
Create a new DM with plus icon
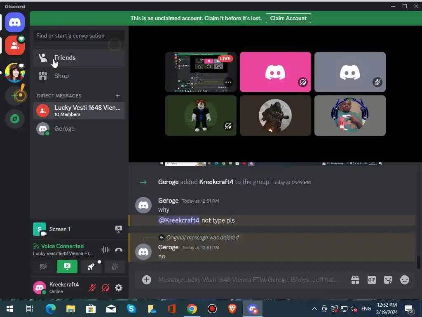(x=117, y=96)
